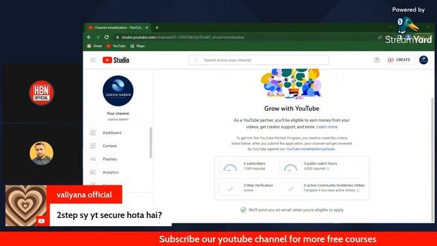Toggle the Studio hamburger menu
The image size is (437, 246).
click(93, 60)
